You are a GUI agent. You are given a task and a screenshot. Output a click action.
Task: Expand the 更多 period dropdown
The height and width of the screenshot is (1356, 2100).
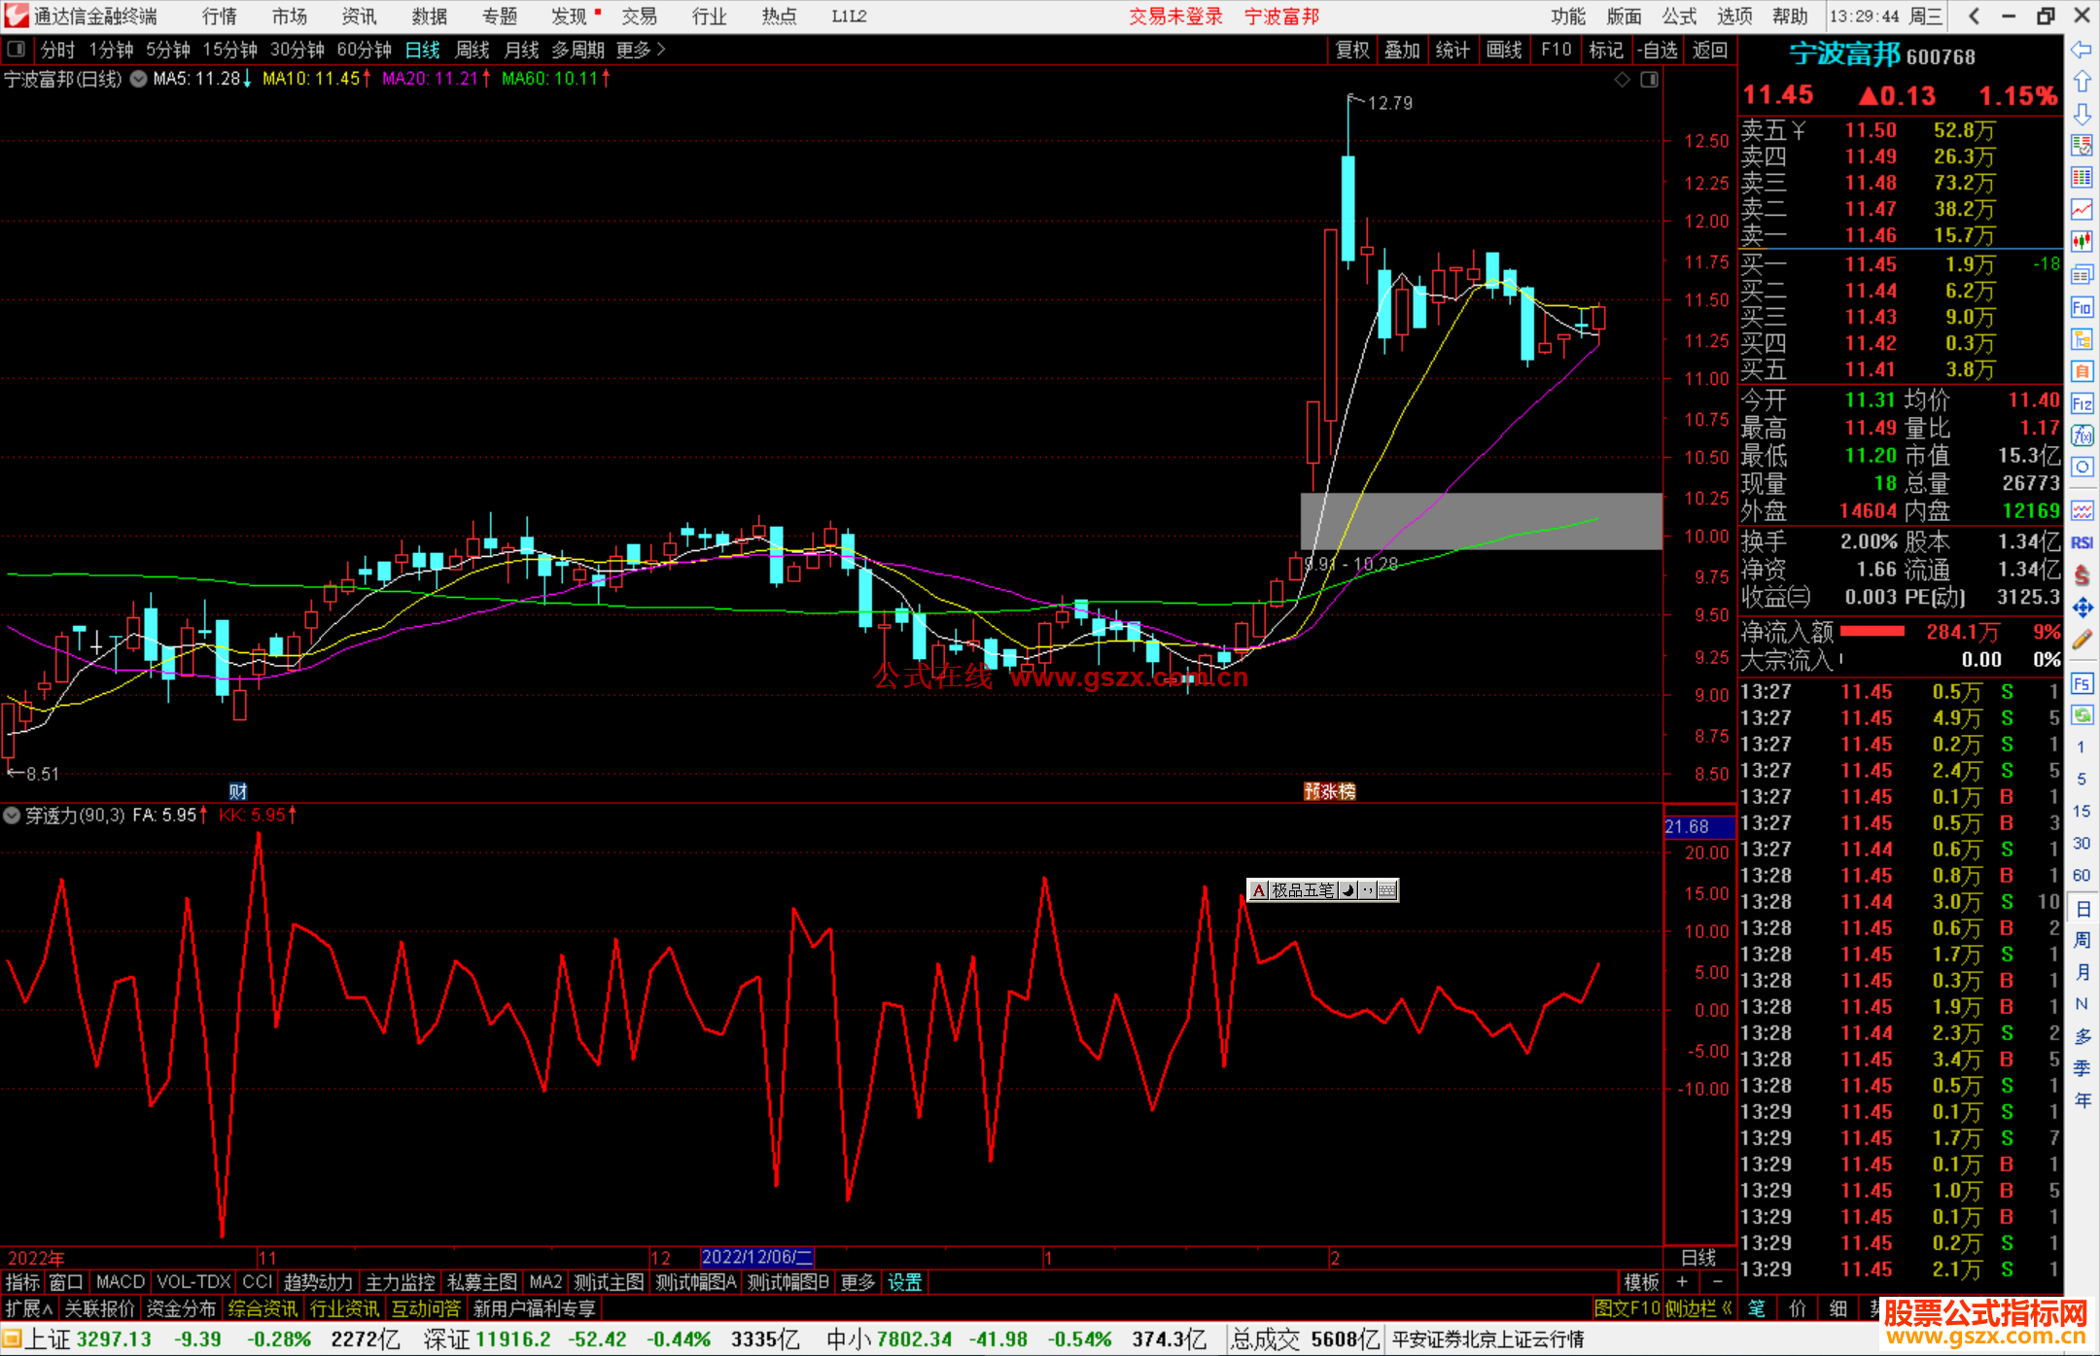point(641,49)
